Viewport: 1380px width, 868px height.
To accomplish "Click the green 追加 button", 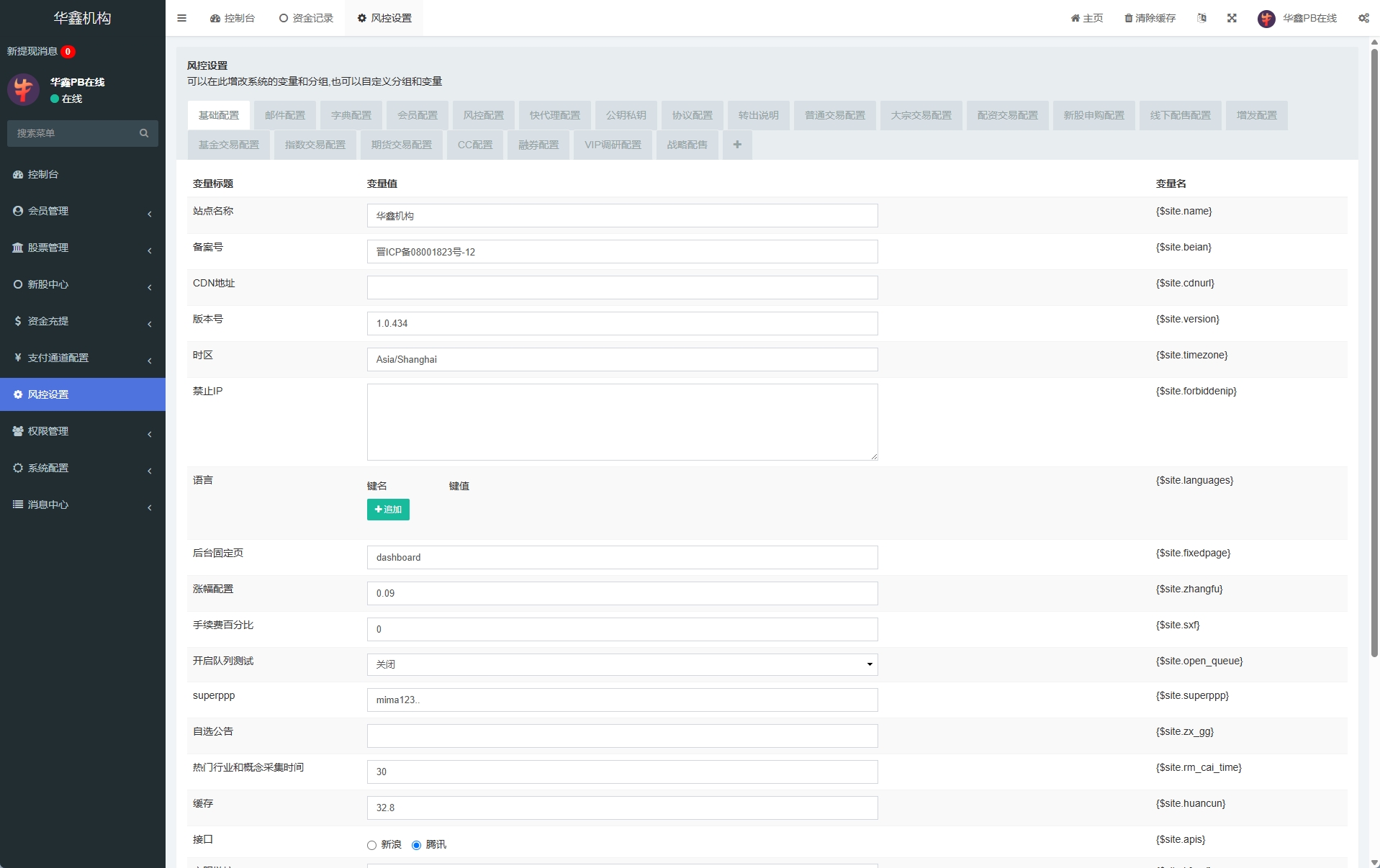I will (388, 510).
